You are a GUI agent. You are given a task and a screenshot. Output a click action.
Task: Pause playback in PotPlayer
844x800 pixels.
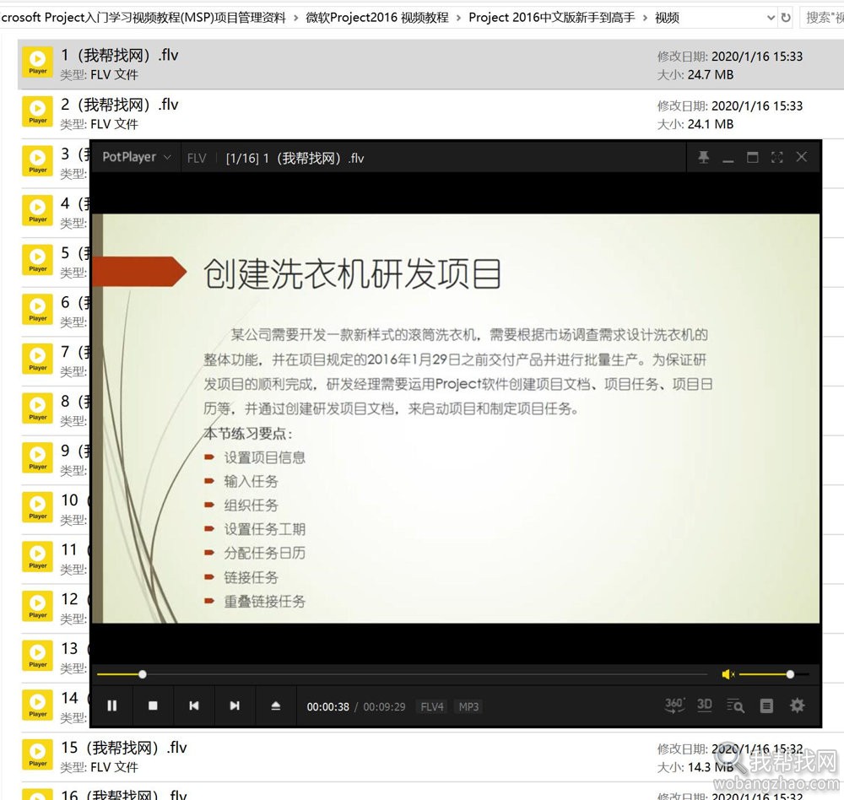(112, 705)
